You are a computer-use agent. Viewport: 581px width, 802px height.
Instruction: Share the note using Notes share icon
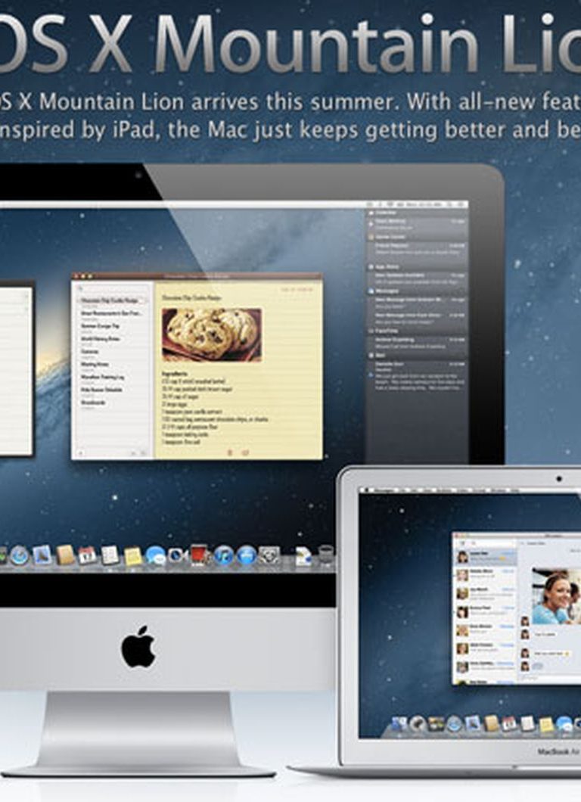tap(245, 452)
